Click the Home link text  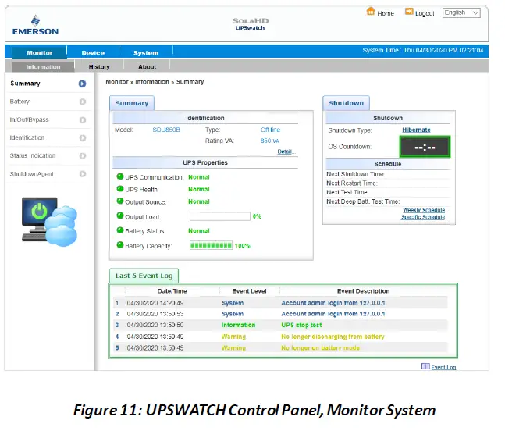[x=386, y=13]
